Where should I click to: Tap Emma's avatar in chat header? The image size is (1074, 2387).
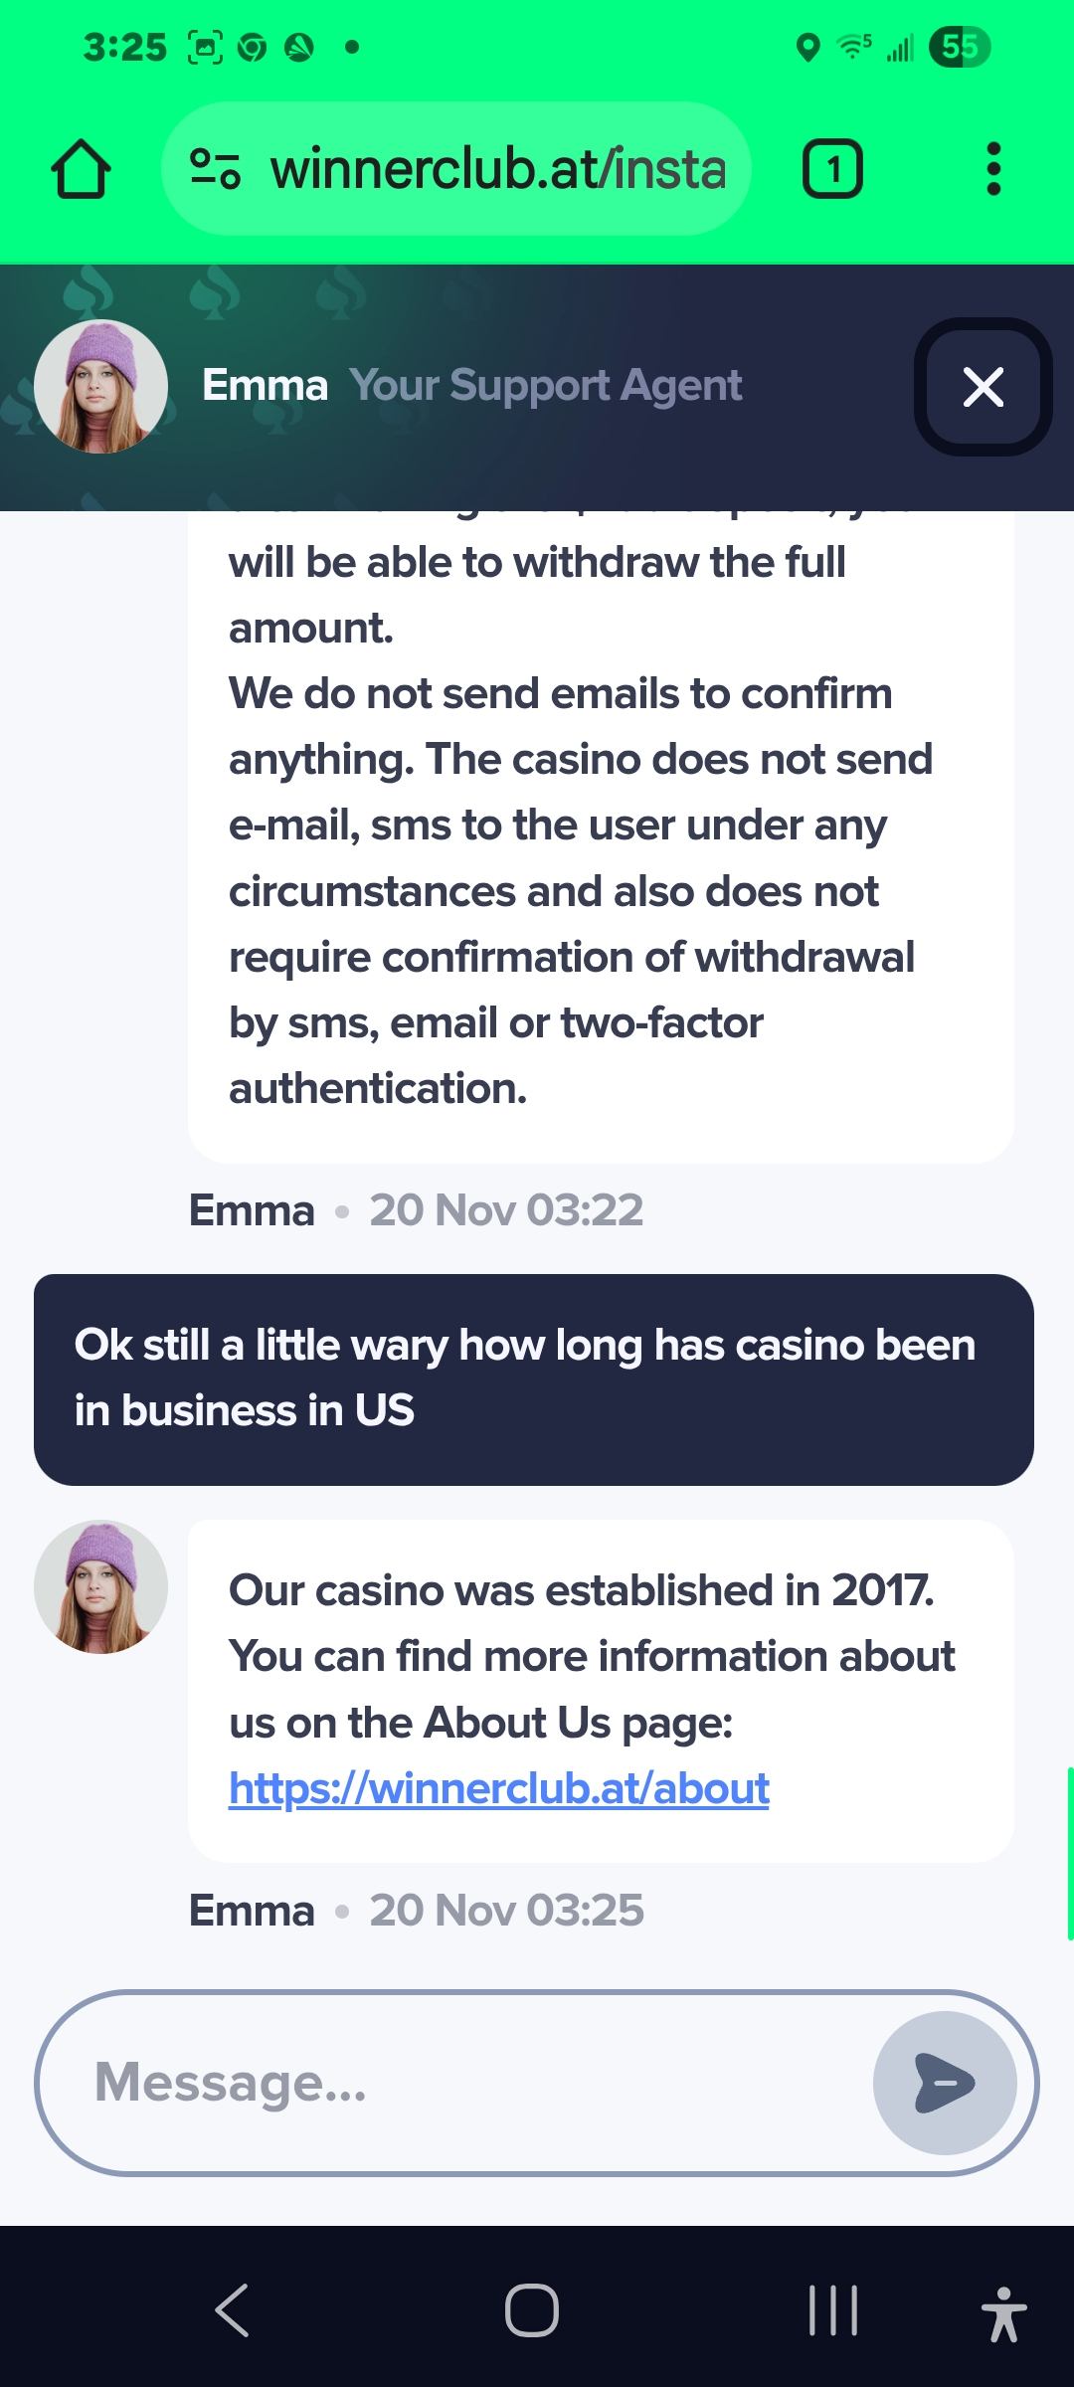100,387
